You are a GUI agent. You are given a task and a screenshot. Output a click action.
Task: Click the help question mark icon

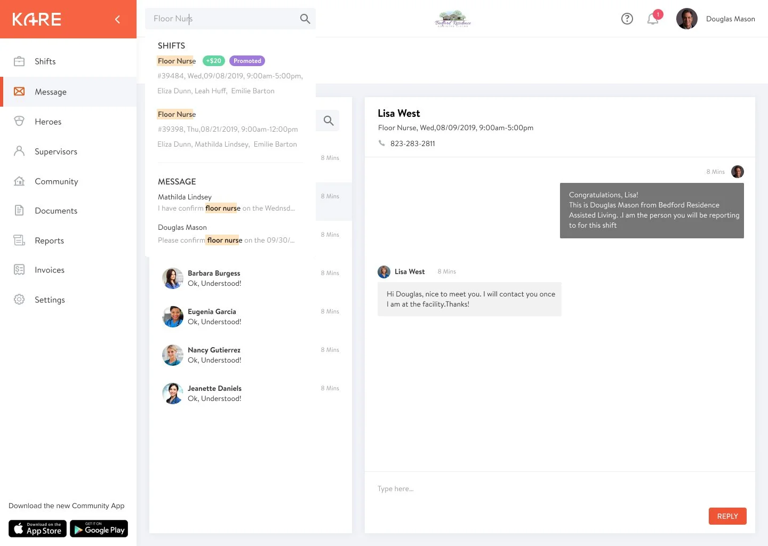click(x=627, y=19)
